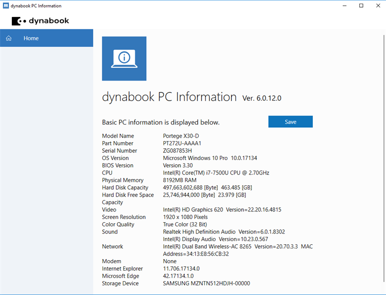Click the Ver. 6.0.12.0 version text
The image size is (386, 295).
[261, 98]
